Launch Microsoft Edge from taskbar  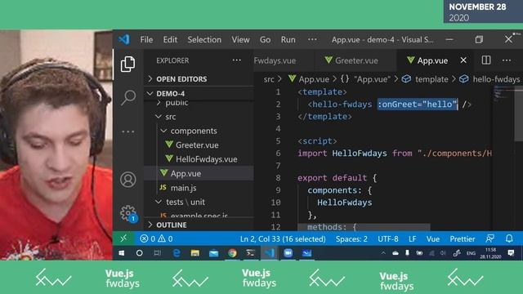pos(177,253)
